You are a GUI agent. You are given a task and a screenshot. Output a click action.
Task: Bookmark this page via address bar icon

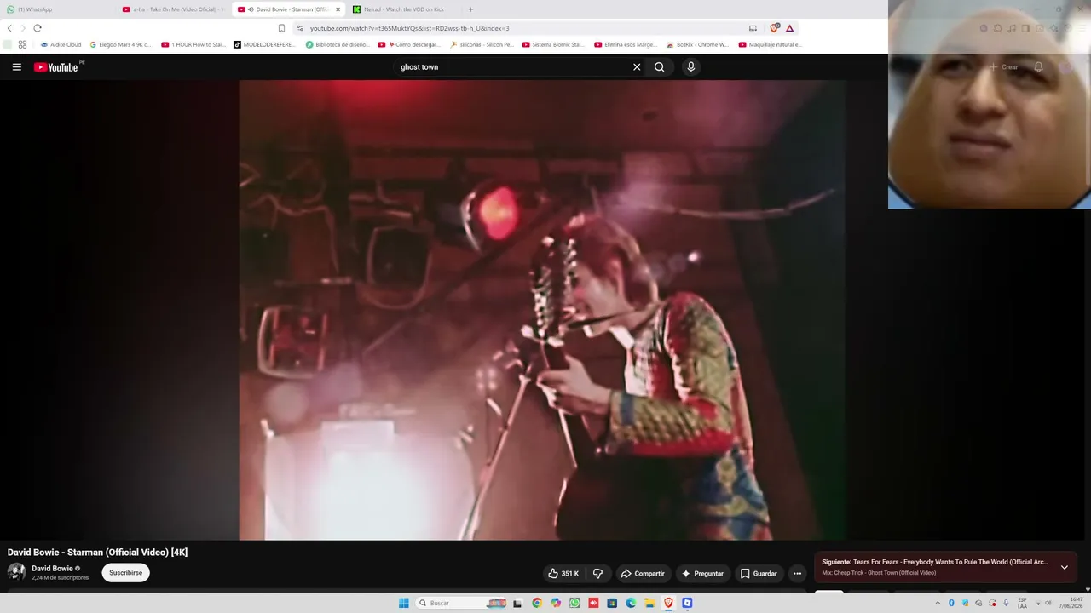click(x=281, y=28)
